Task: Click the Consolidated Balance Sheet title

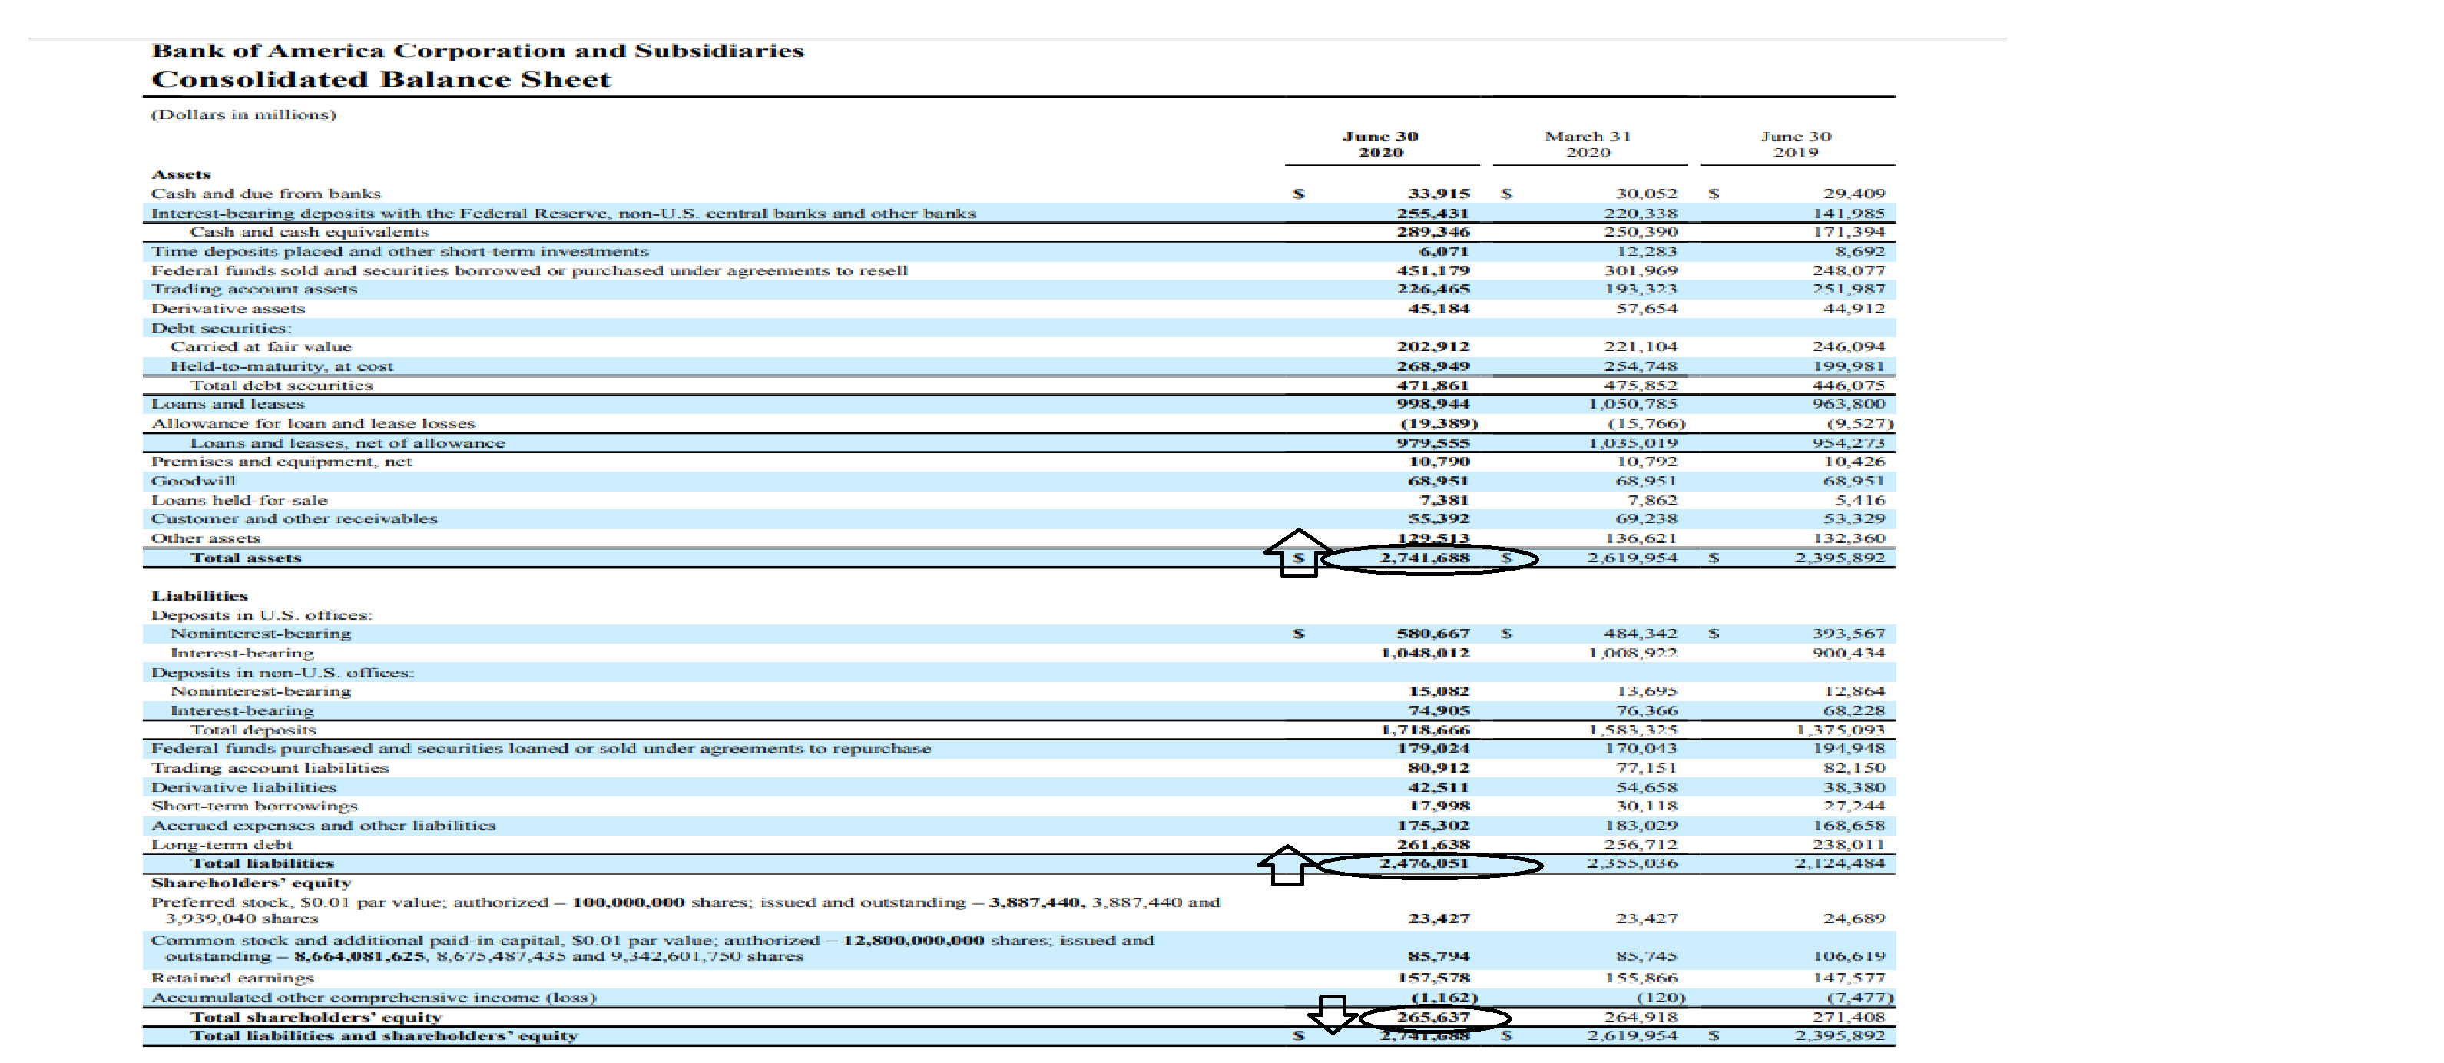Action: [x=382, y=80]
